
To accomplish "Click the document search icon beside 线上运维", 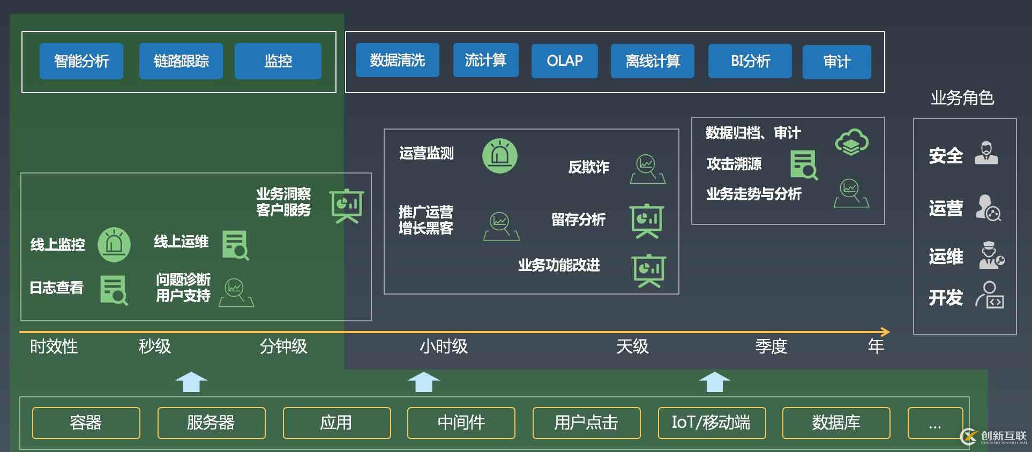I will pyautogui.click(x=235, y=245).
